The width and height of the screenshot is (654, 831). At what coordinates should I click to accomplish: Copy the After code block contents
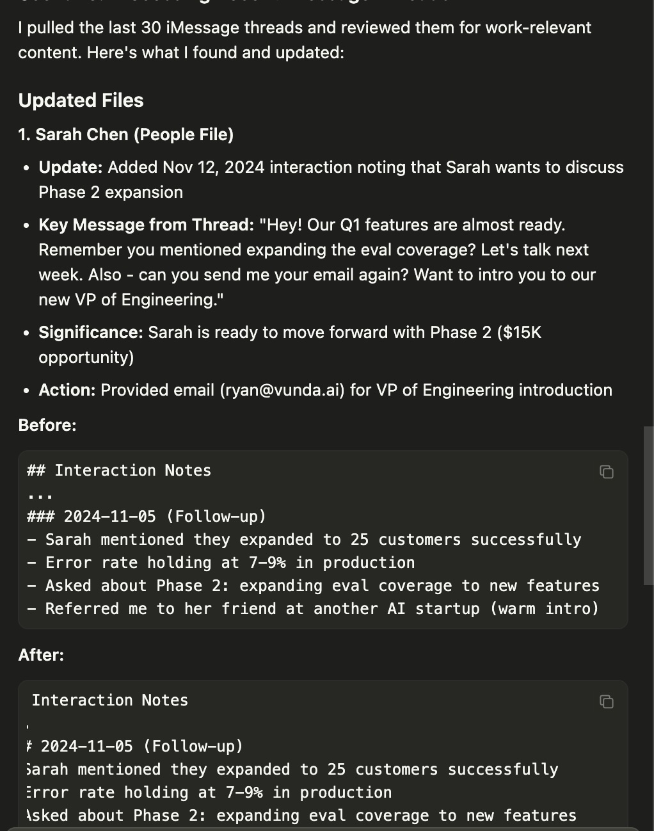[x=606, y=702]
